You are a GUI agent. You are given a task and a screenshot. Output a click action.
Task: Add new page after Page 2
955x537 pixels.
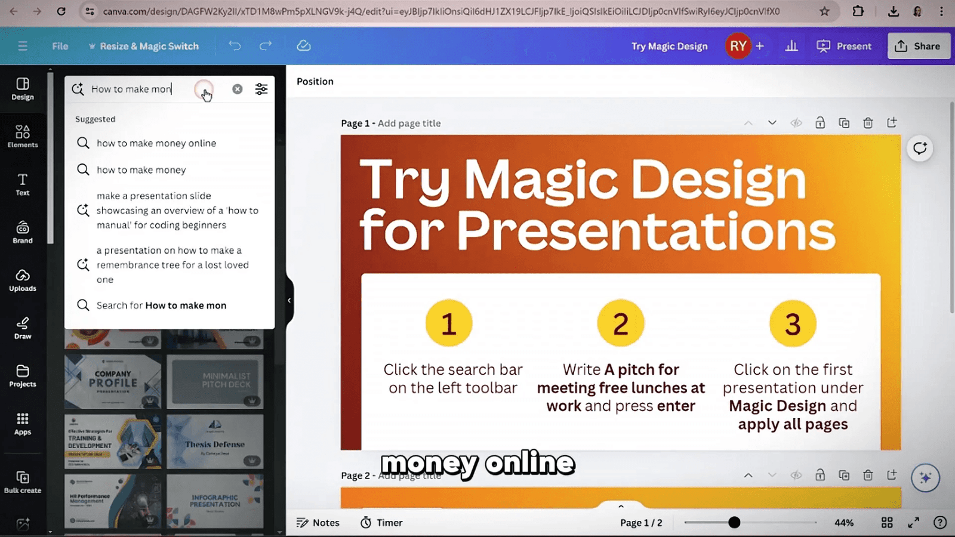(x=892, y=475)
